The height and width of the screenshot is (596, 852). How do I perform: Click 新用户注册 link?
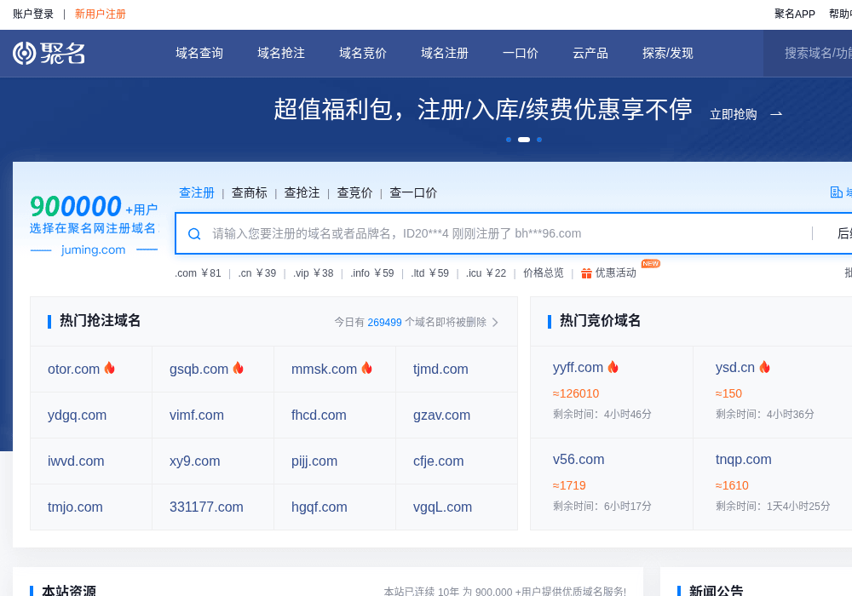point(101,14)
